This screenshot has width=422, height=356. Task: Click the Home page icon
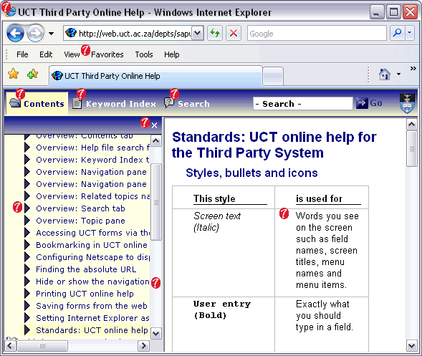[x=385, y=74]
